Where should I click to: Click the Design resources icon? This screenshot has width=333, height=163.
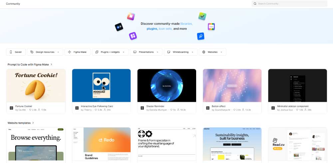click(32, 52)
